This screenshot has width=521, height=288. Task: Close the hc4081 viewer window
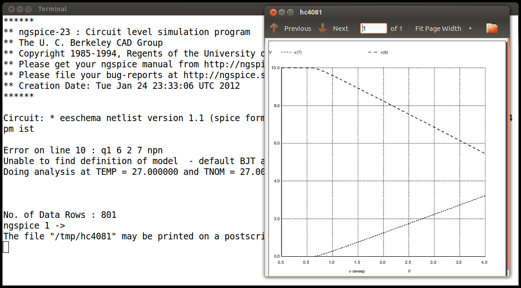coord(273,12)
